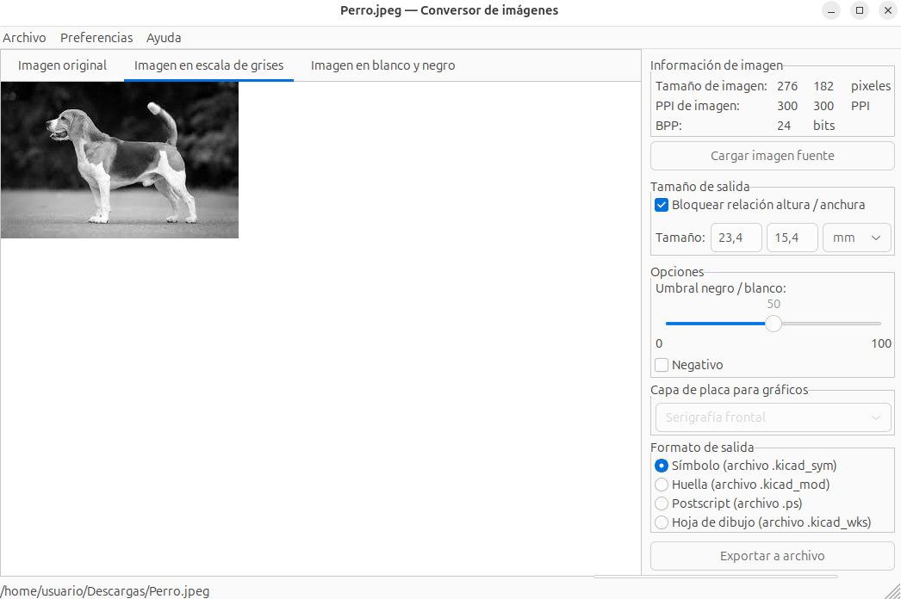Click the width size field showing 23,4
This screenshot has width=901, height=599.
[736, 238]
